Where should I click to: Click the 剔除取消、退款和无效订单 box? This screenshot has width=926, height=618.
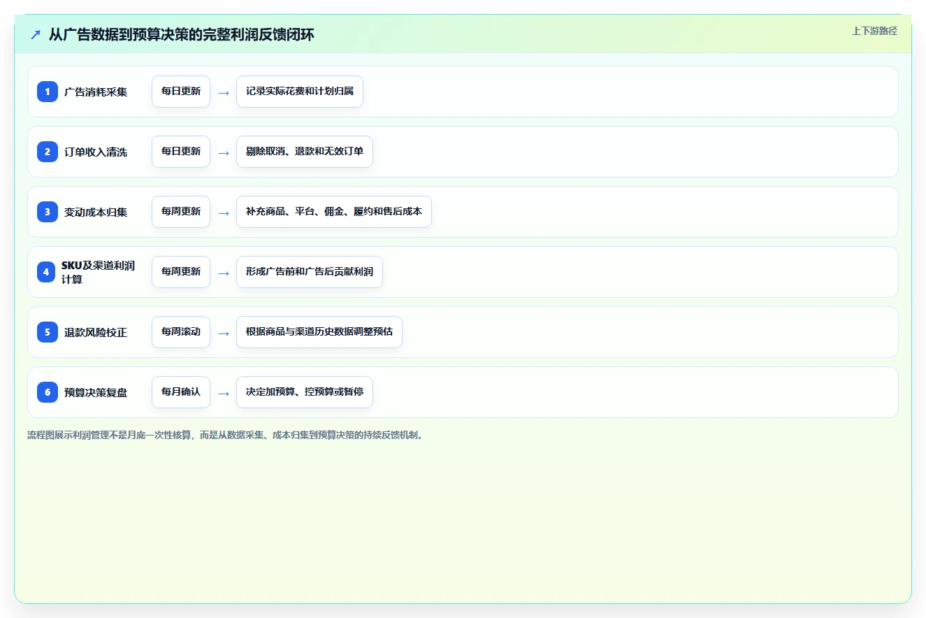(305, 152)
